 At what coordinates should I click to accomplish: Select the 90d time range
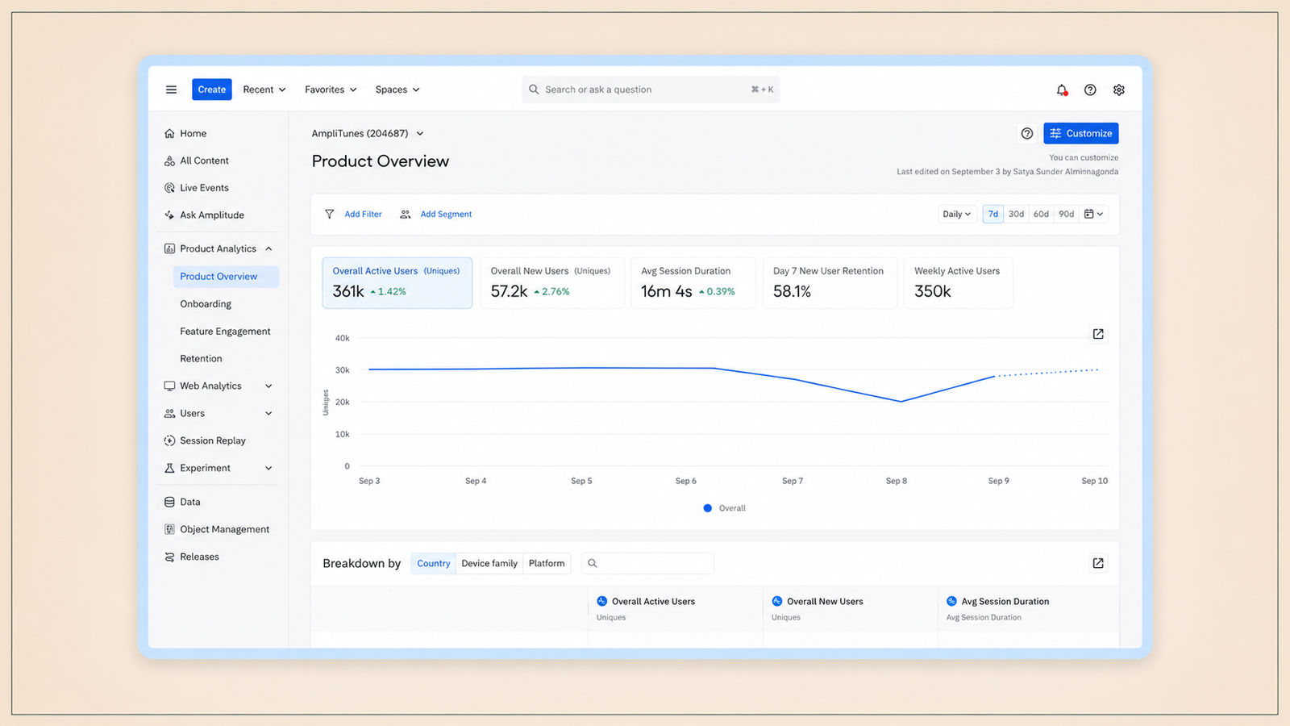[1066, 214]
